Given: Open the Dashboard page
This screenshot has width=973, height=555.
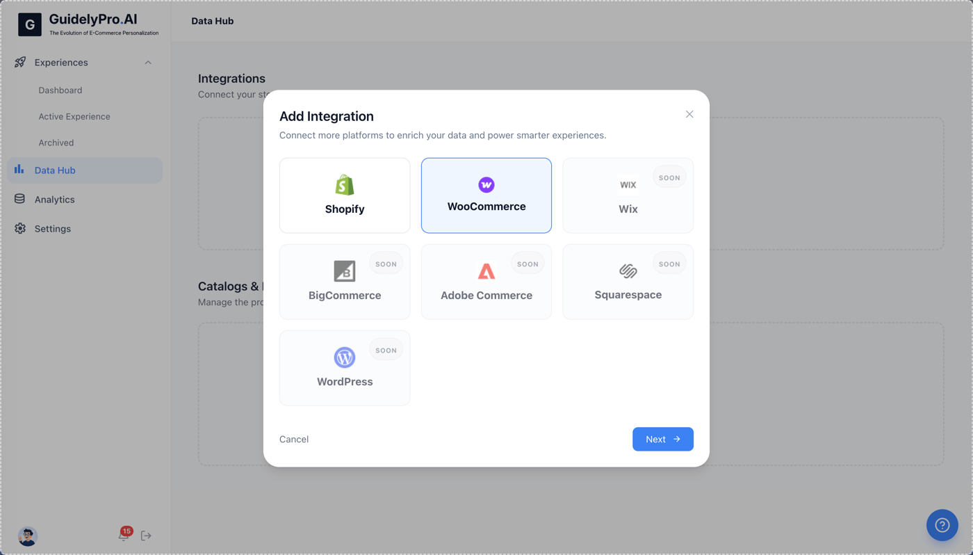Looking at the screenshot, I should 60,90.
